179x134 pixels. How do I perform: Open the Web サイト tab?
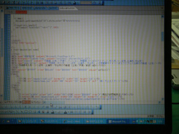click(x=13, y=8)
